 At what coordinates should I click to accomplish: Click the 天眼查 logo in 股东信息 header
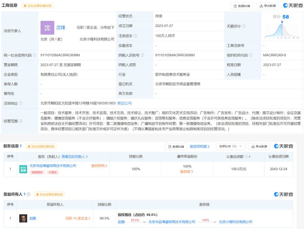click(283, 146)
